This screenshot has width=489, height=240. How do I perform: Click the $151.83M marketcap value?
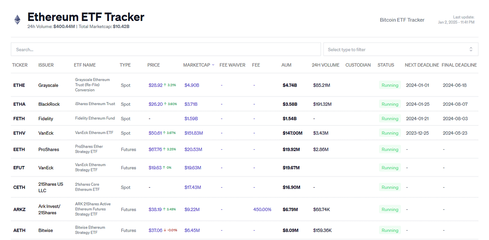[x=194, y=133]
